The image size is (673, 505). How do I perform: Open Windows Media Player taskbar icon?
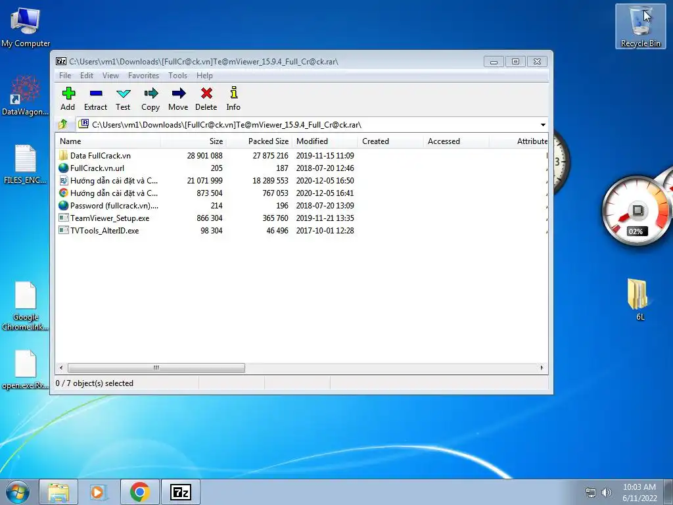[99, 492]
